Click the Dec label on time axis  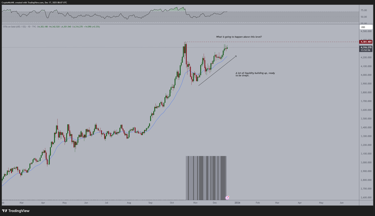[x=215, y=203]
